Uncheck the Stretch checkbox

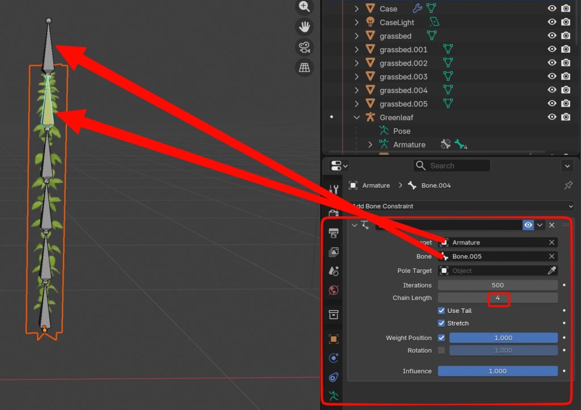click(441, 323)
